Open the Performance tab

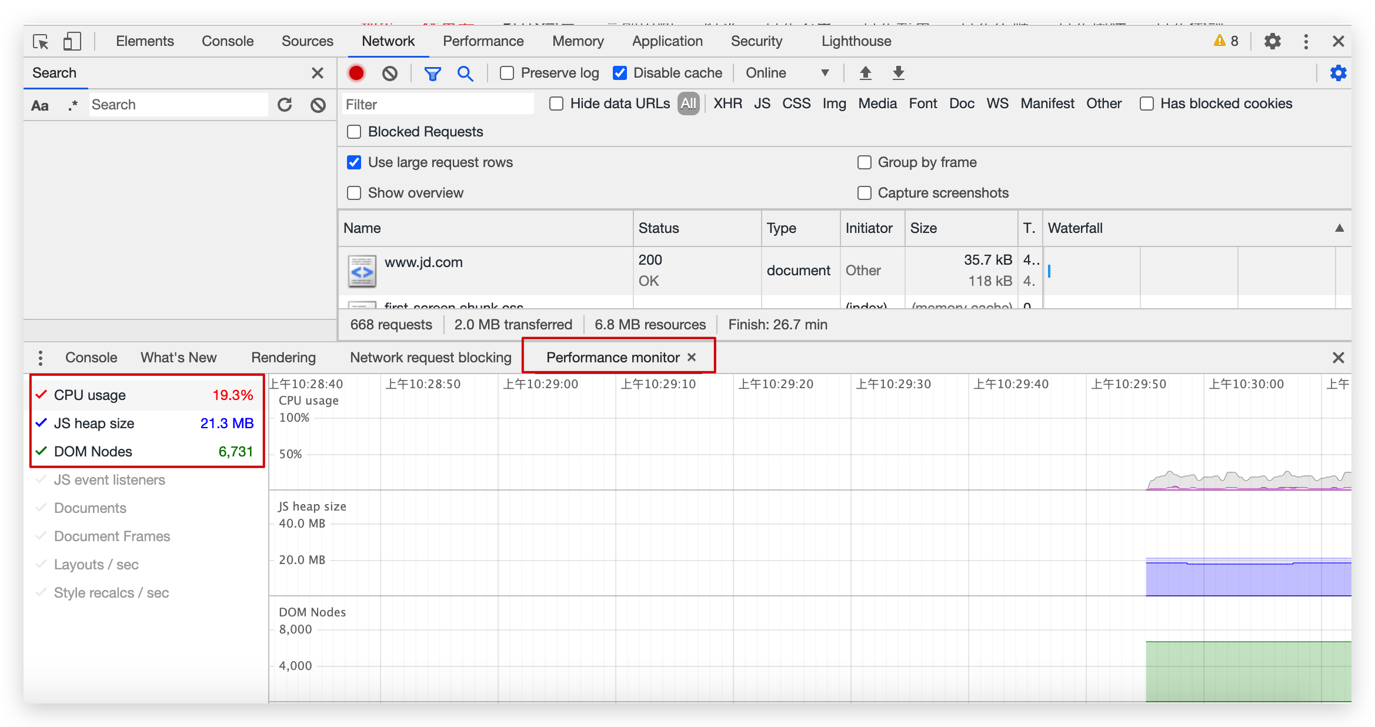483,41
